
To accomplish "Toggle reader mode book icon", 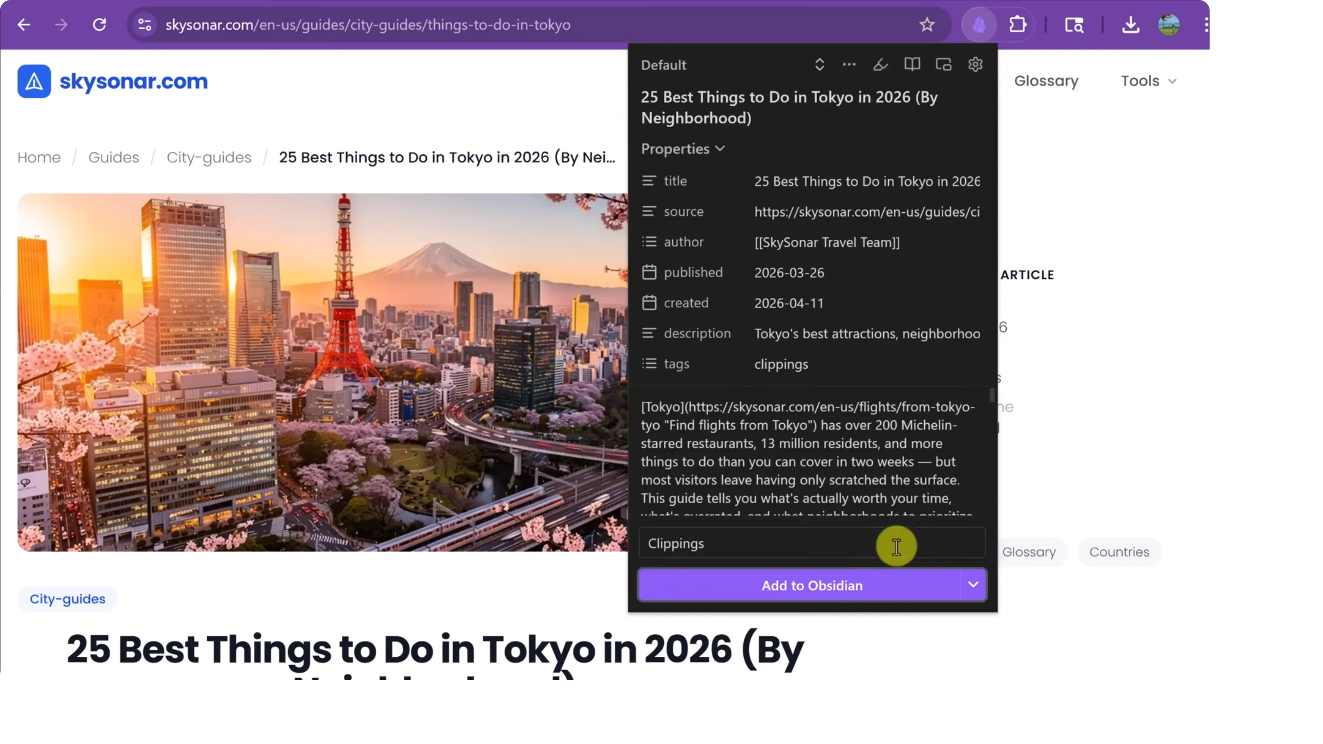I will pyautogui.click(x=912, y=65).
